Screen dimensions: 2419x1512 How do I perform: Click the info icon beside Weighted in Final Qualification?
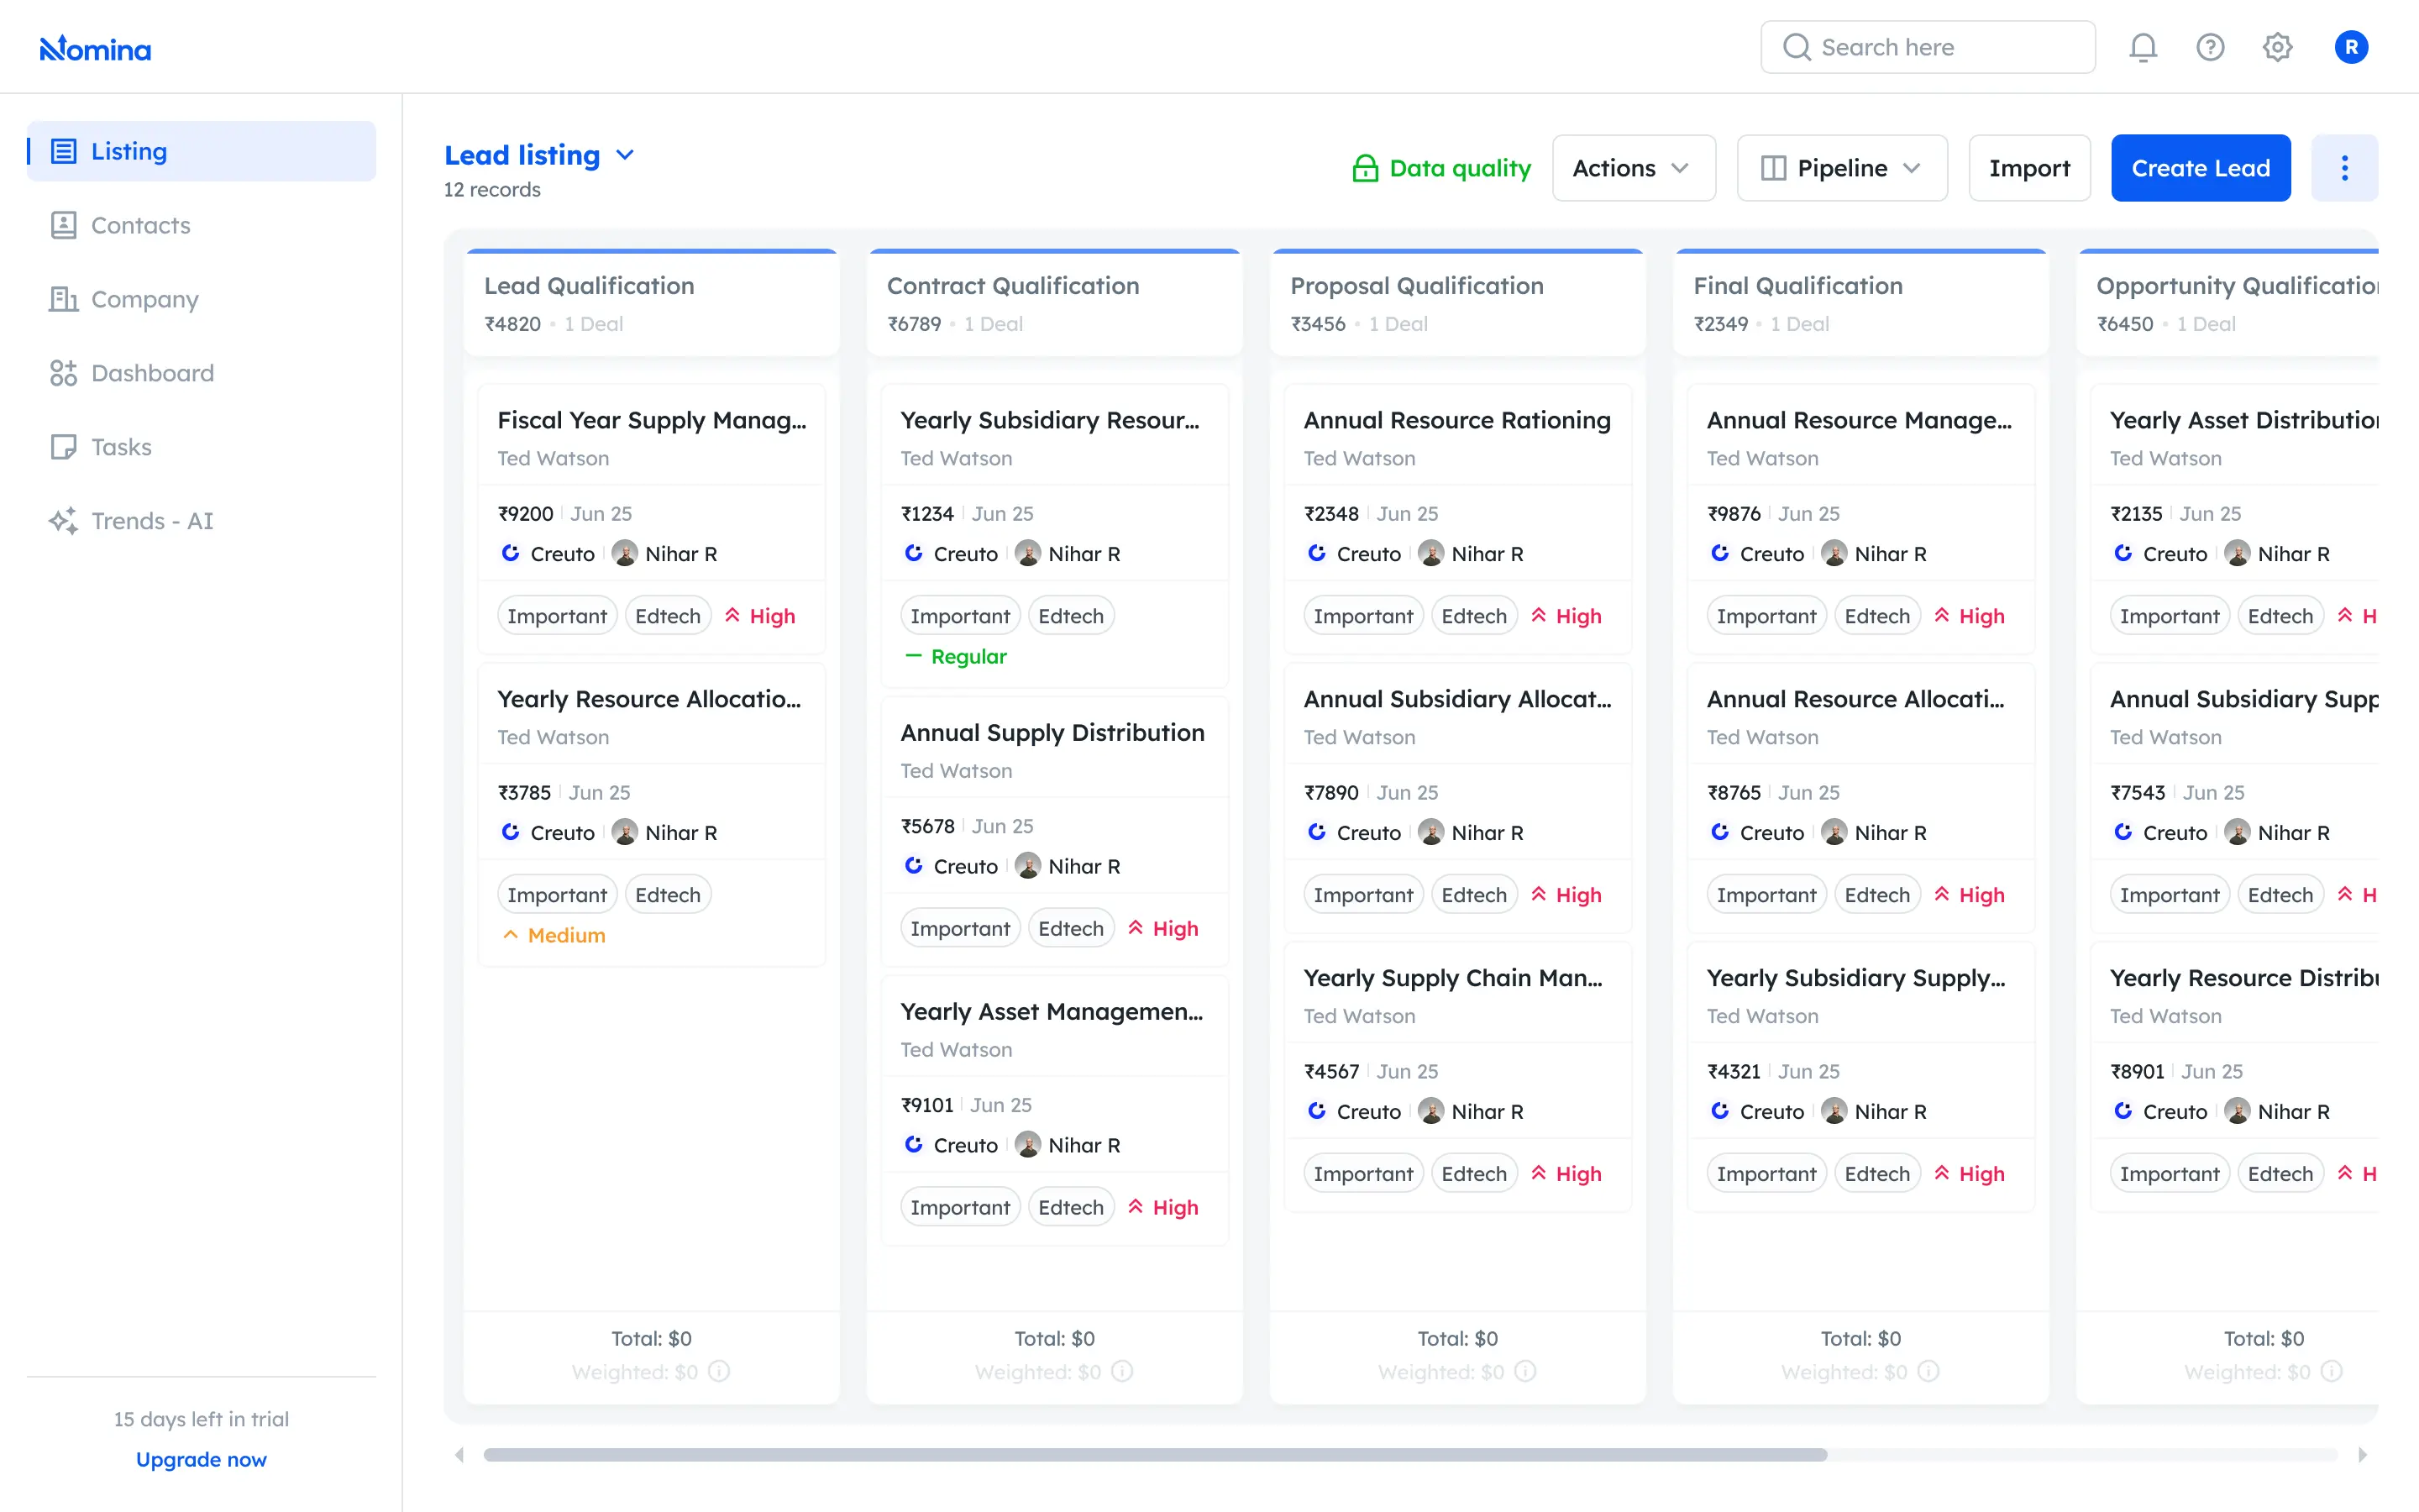[1928, 1371]
